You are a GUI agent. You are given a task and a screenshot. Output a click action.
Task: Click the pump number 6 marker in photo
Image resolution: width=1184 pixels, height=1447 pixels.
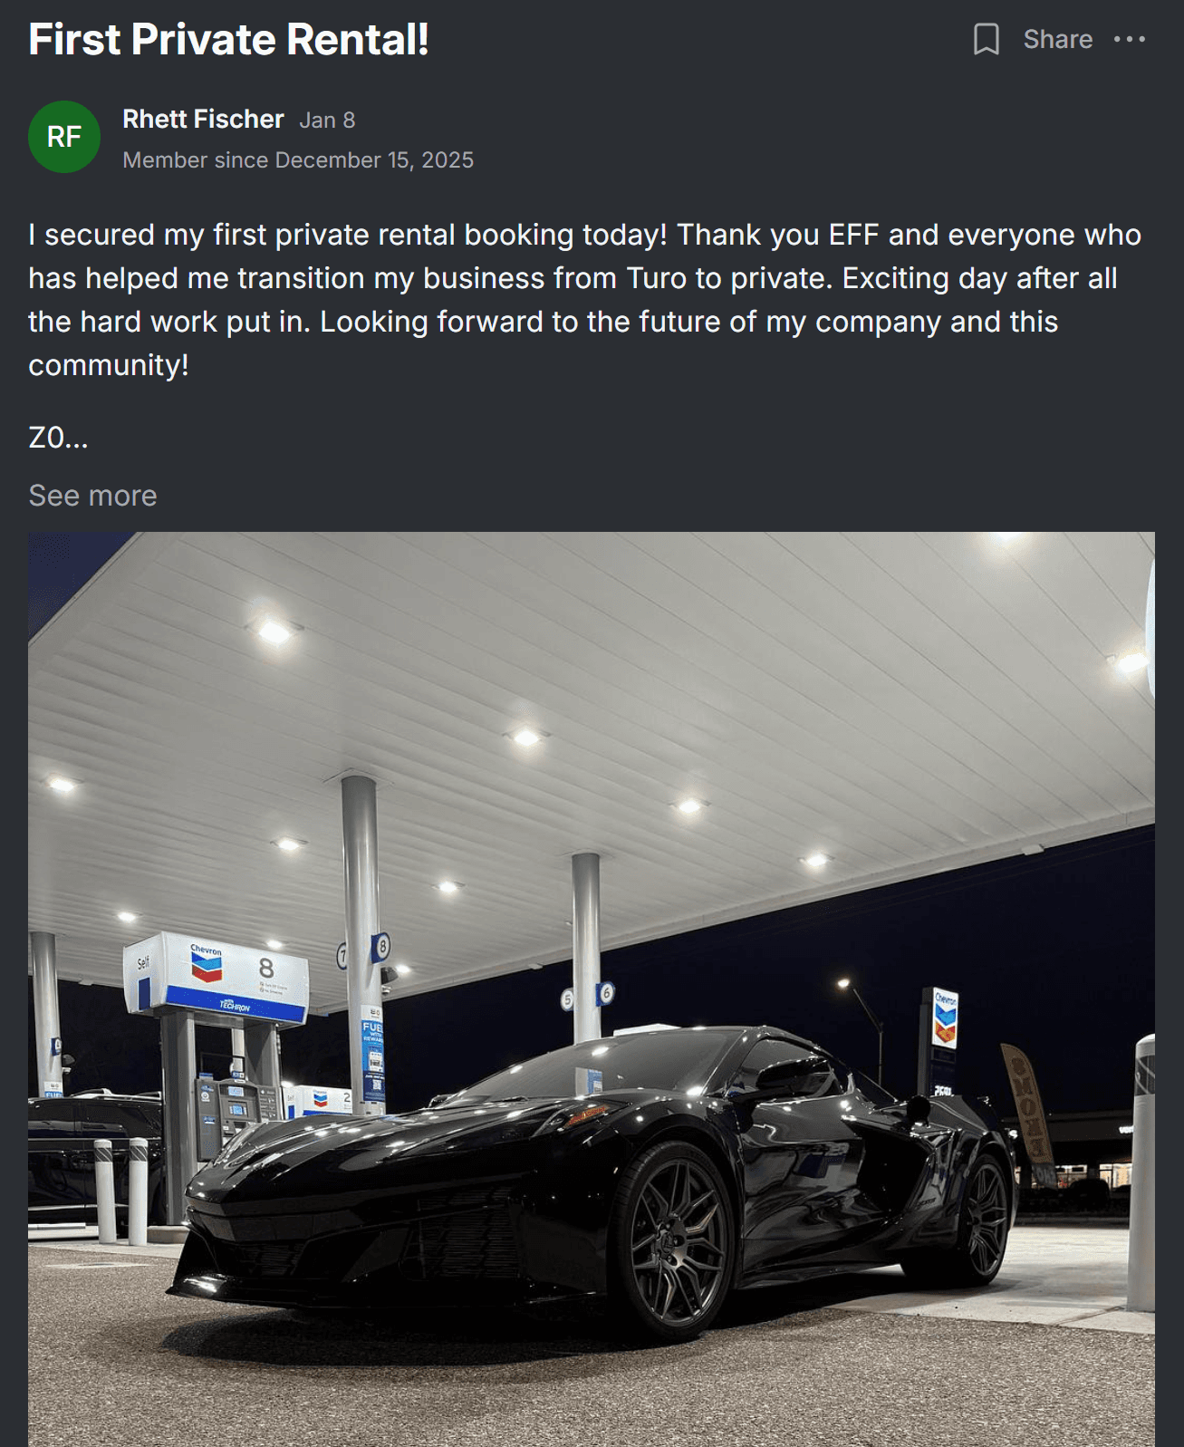[x=606, y=993]
